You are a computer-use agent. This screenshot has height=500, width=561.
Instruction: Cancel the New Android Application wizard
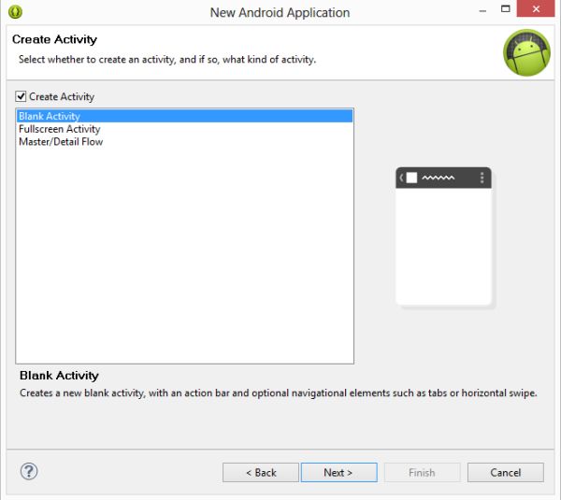click(x=506, y=473)
